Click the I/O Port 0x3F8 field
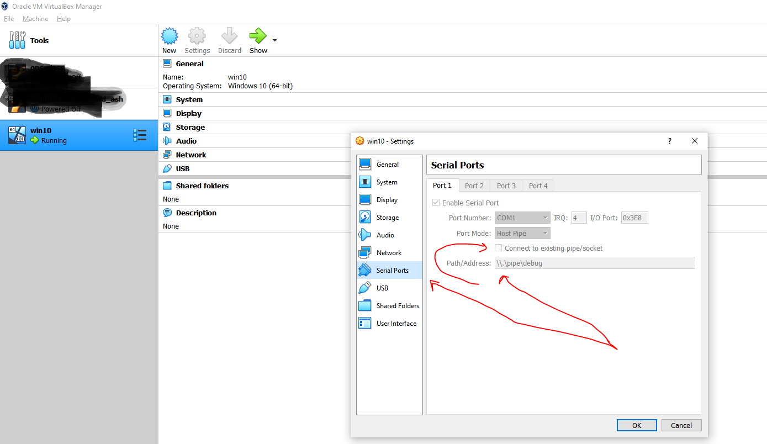The image size is (767, 444). (634, 218)
